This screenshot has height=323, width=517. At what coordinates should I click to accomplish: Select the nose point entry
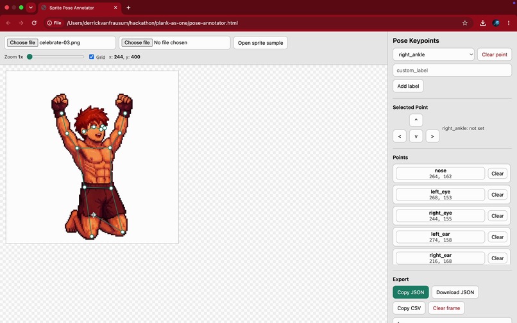[x=440, y=174]
